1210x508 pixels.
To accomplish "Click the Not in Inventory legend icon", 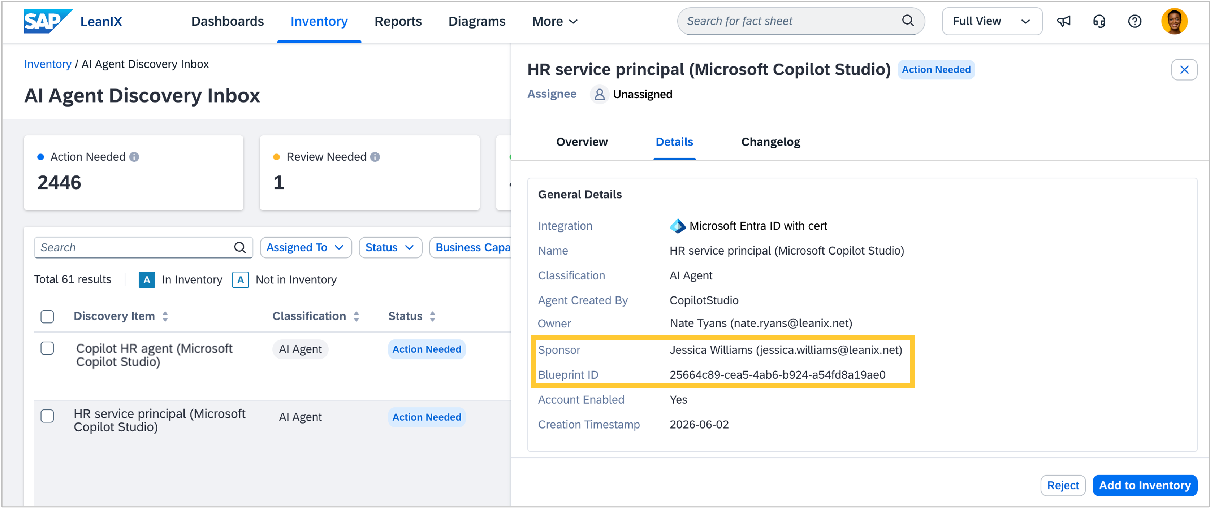I will (x=241, y=280).
